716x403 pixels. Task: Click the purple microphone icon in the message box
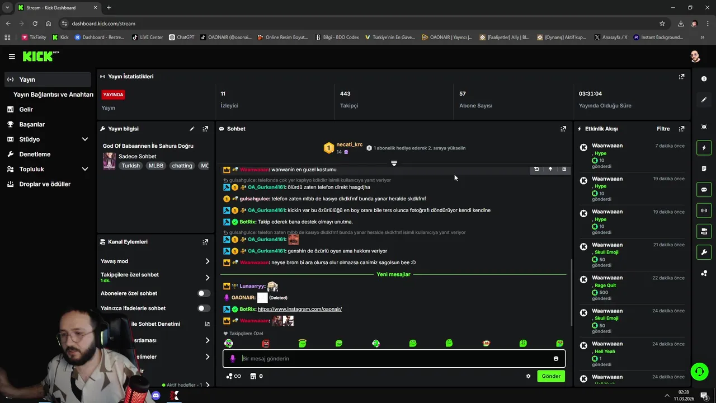click(233, 359)
